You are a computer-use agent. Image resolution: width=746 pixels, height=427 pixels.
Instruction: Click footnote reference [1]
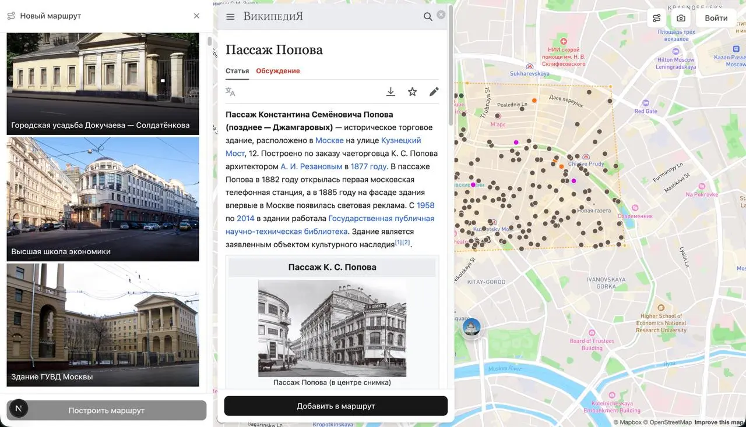399,242
